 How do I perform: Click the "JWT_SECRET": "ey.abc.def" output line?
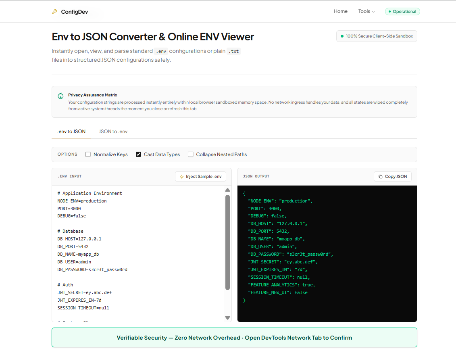(283, 262)
